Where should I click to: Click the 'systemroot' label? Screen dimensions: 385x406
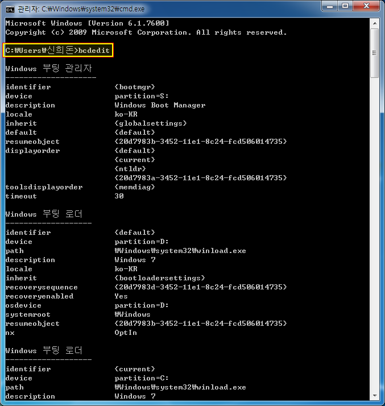click(28, 314)
